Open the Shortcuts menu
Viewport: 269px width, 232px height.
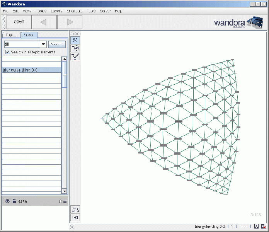coord(74,11)
